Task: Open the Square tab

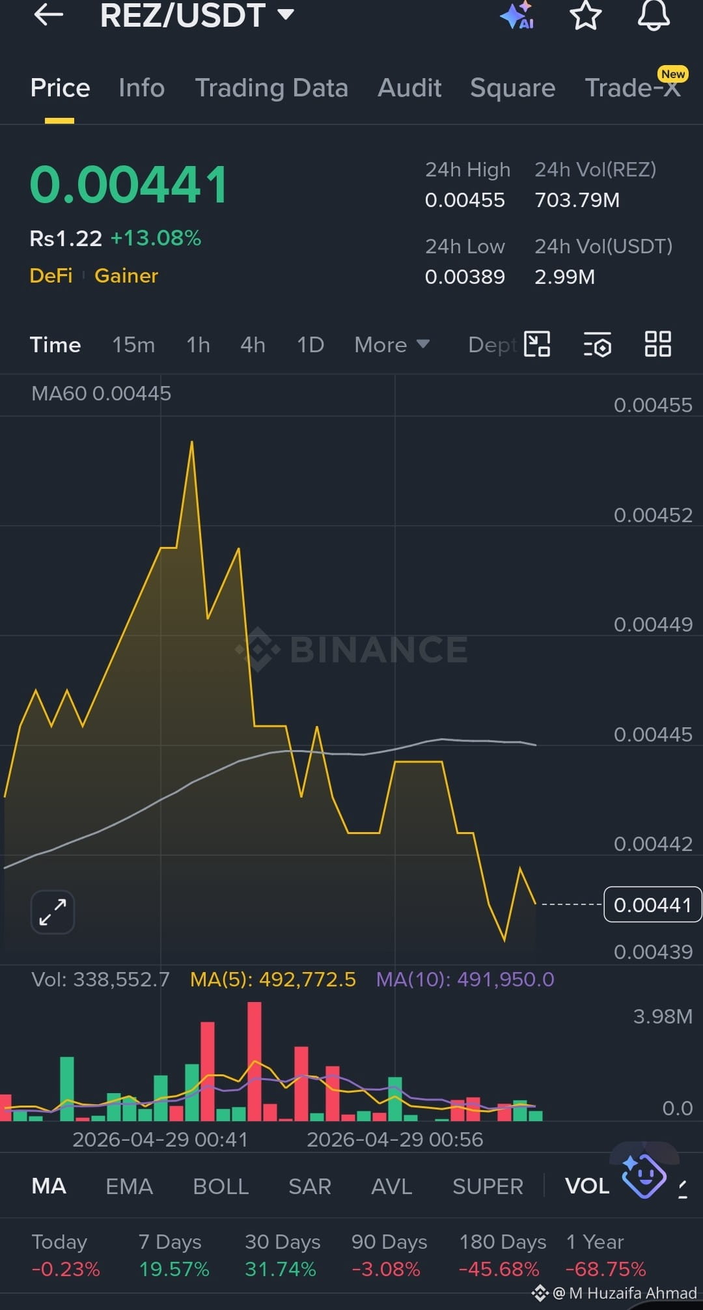Action: tap(513, 88)
